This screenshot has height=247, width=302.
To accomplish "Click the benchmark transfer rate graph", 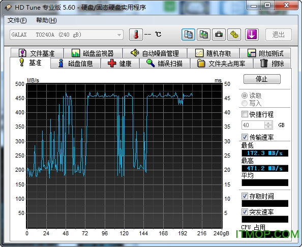I will coord(125,156).
